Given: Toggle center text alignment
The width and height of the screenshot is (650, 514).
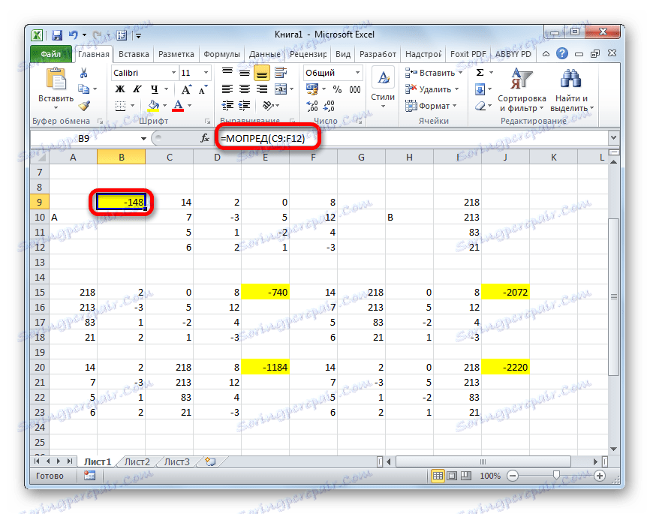Looking at the screenshot, I should pos(245,89).
